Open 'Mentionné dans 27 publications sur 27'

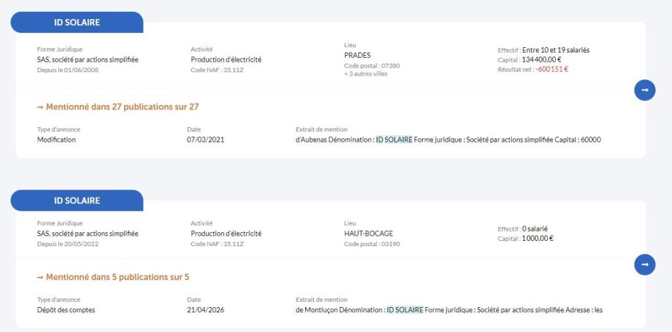click(x=118, y=107)
